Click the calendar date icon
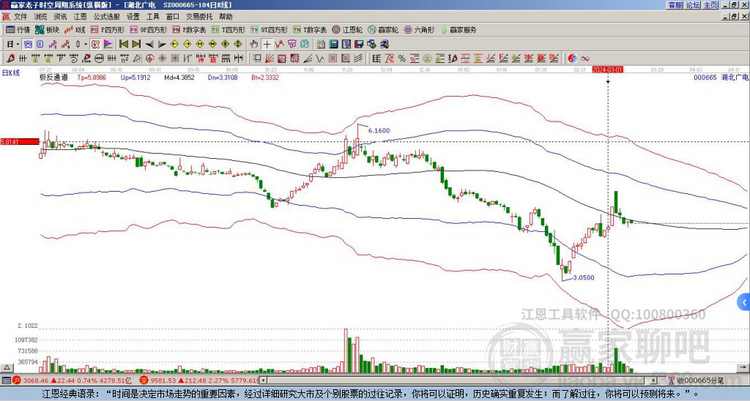 point(321,45)
